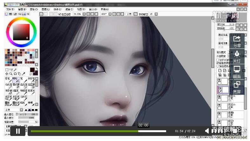Select the zoom magnifier tool
This screenshot has width=250, height=141.
(x=11, y=74)
